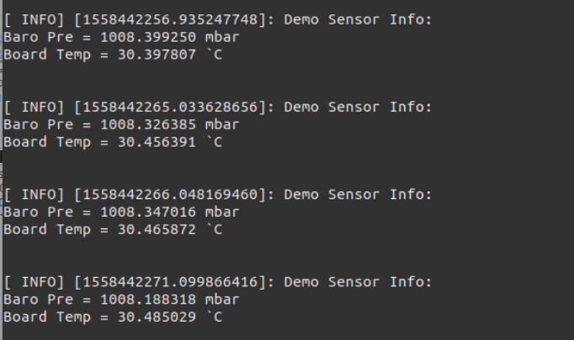Image resolution: width=574 pixels, height=340 pixels.
Task: Click the temperature reading 30.465872
Action: 157,229
